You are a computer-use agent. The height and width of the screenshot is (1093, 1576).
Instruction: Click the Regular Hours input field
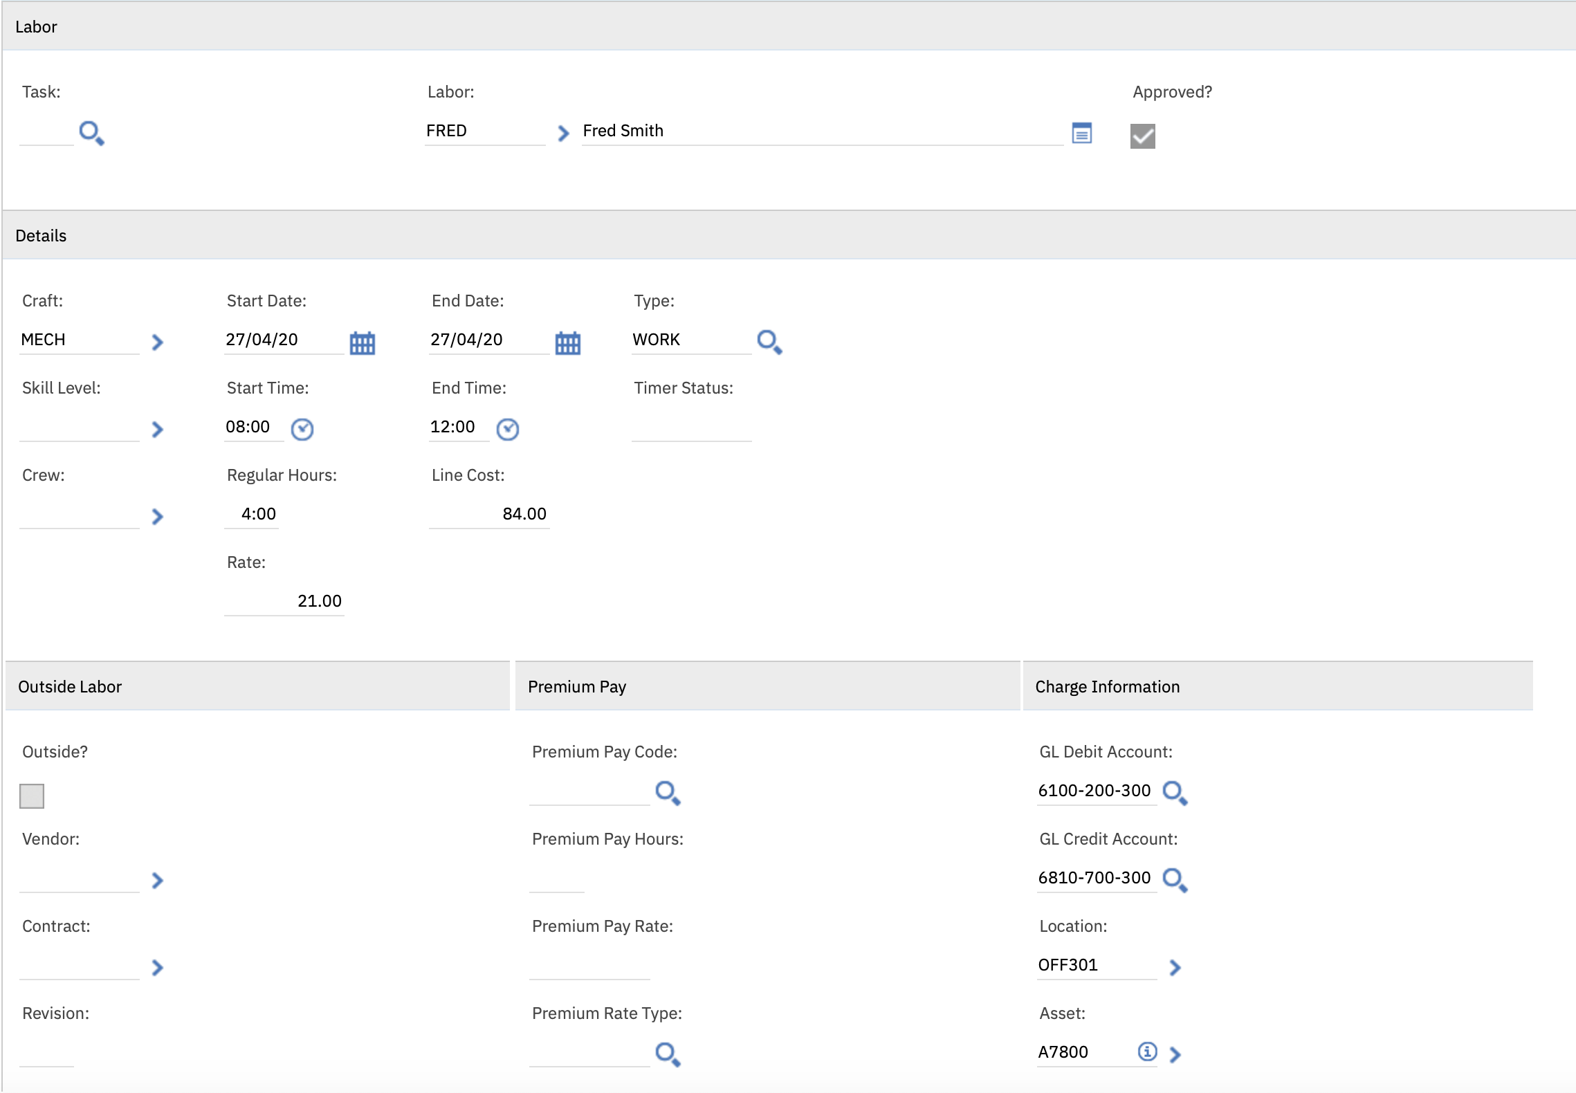coord(252,514)
